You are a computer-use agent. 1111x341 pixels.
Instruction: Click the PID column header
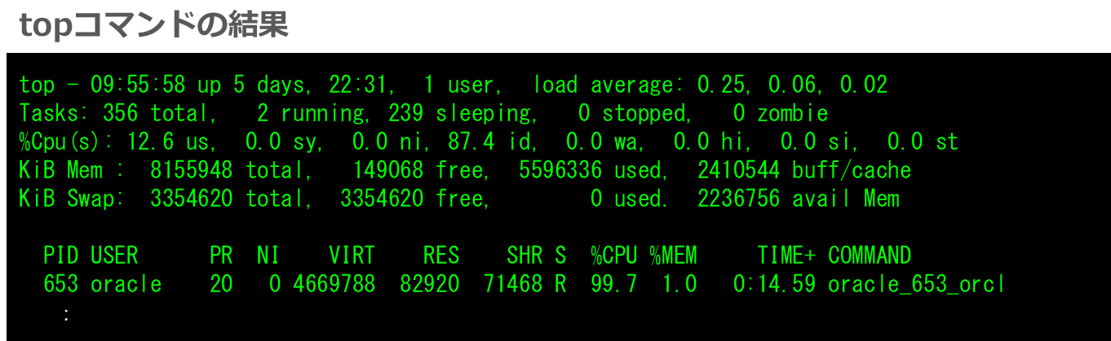tap(60, 256)
